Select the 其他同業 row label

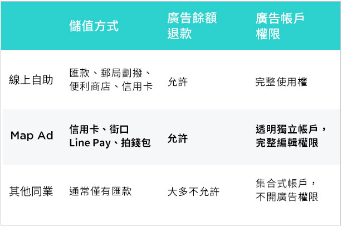[31, 191]
